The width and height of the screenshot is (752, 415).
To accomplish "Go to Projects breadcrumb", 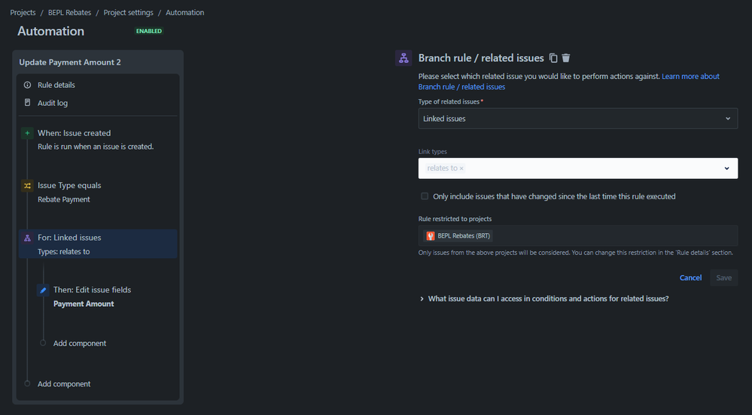I will [x=23, y=13].
